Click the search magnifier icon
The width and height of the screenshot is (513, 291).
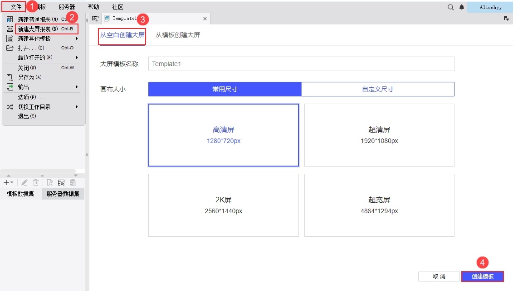[450, 7]
